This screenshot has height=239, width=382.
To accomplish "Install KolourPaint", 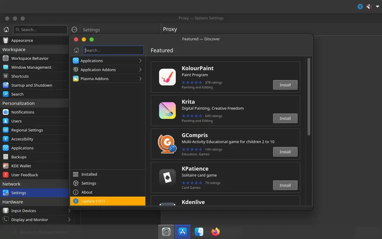I will pyautogui.click(x=285, y=85).
